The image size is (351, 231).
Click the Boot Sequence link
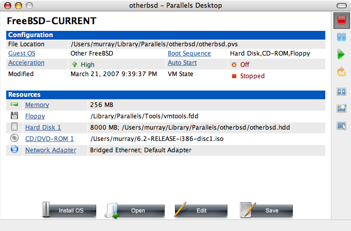189,54
